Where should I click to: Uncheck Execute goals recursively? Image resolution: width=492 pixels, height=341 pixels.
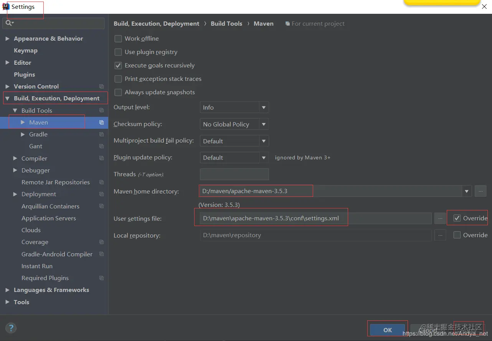pyautogui.click(x=118, y=66)
